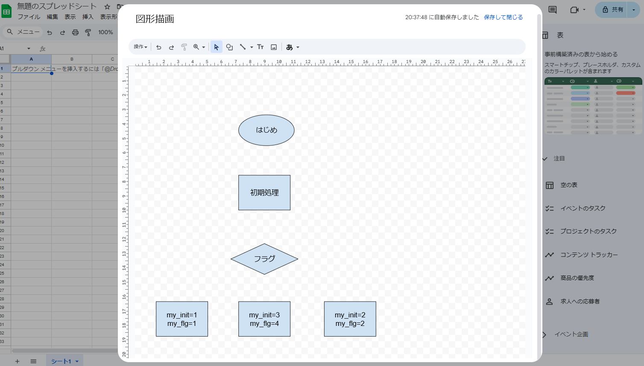Image resolution: width=644 pixels, height=366 pixels.
Task: Select column A header
Action: click(31, 59)
